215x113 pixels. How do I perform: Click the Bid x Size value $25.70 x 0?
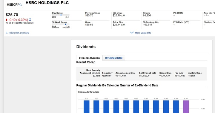click(x=119, y=16)
